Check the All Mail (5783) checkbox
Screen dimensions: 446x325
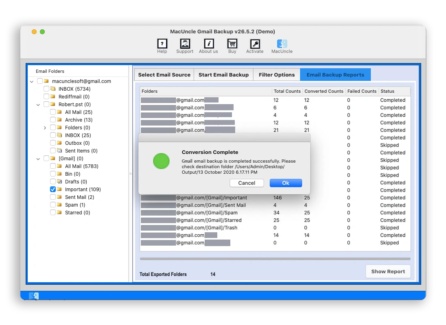pos(53,166)
